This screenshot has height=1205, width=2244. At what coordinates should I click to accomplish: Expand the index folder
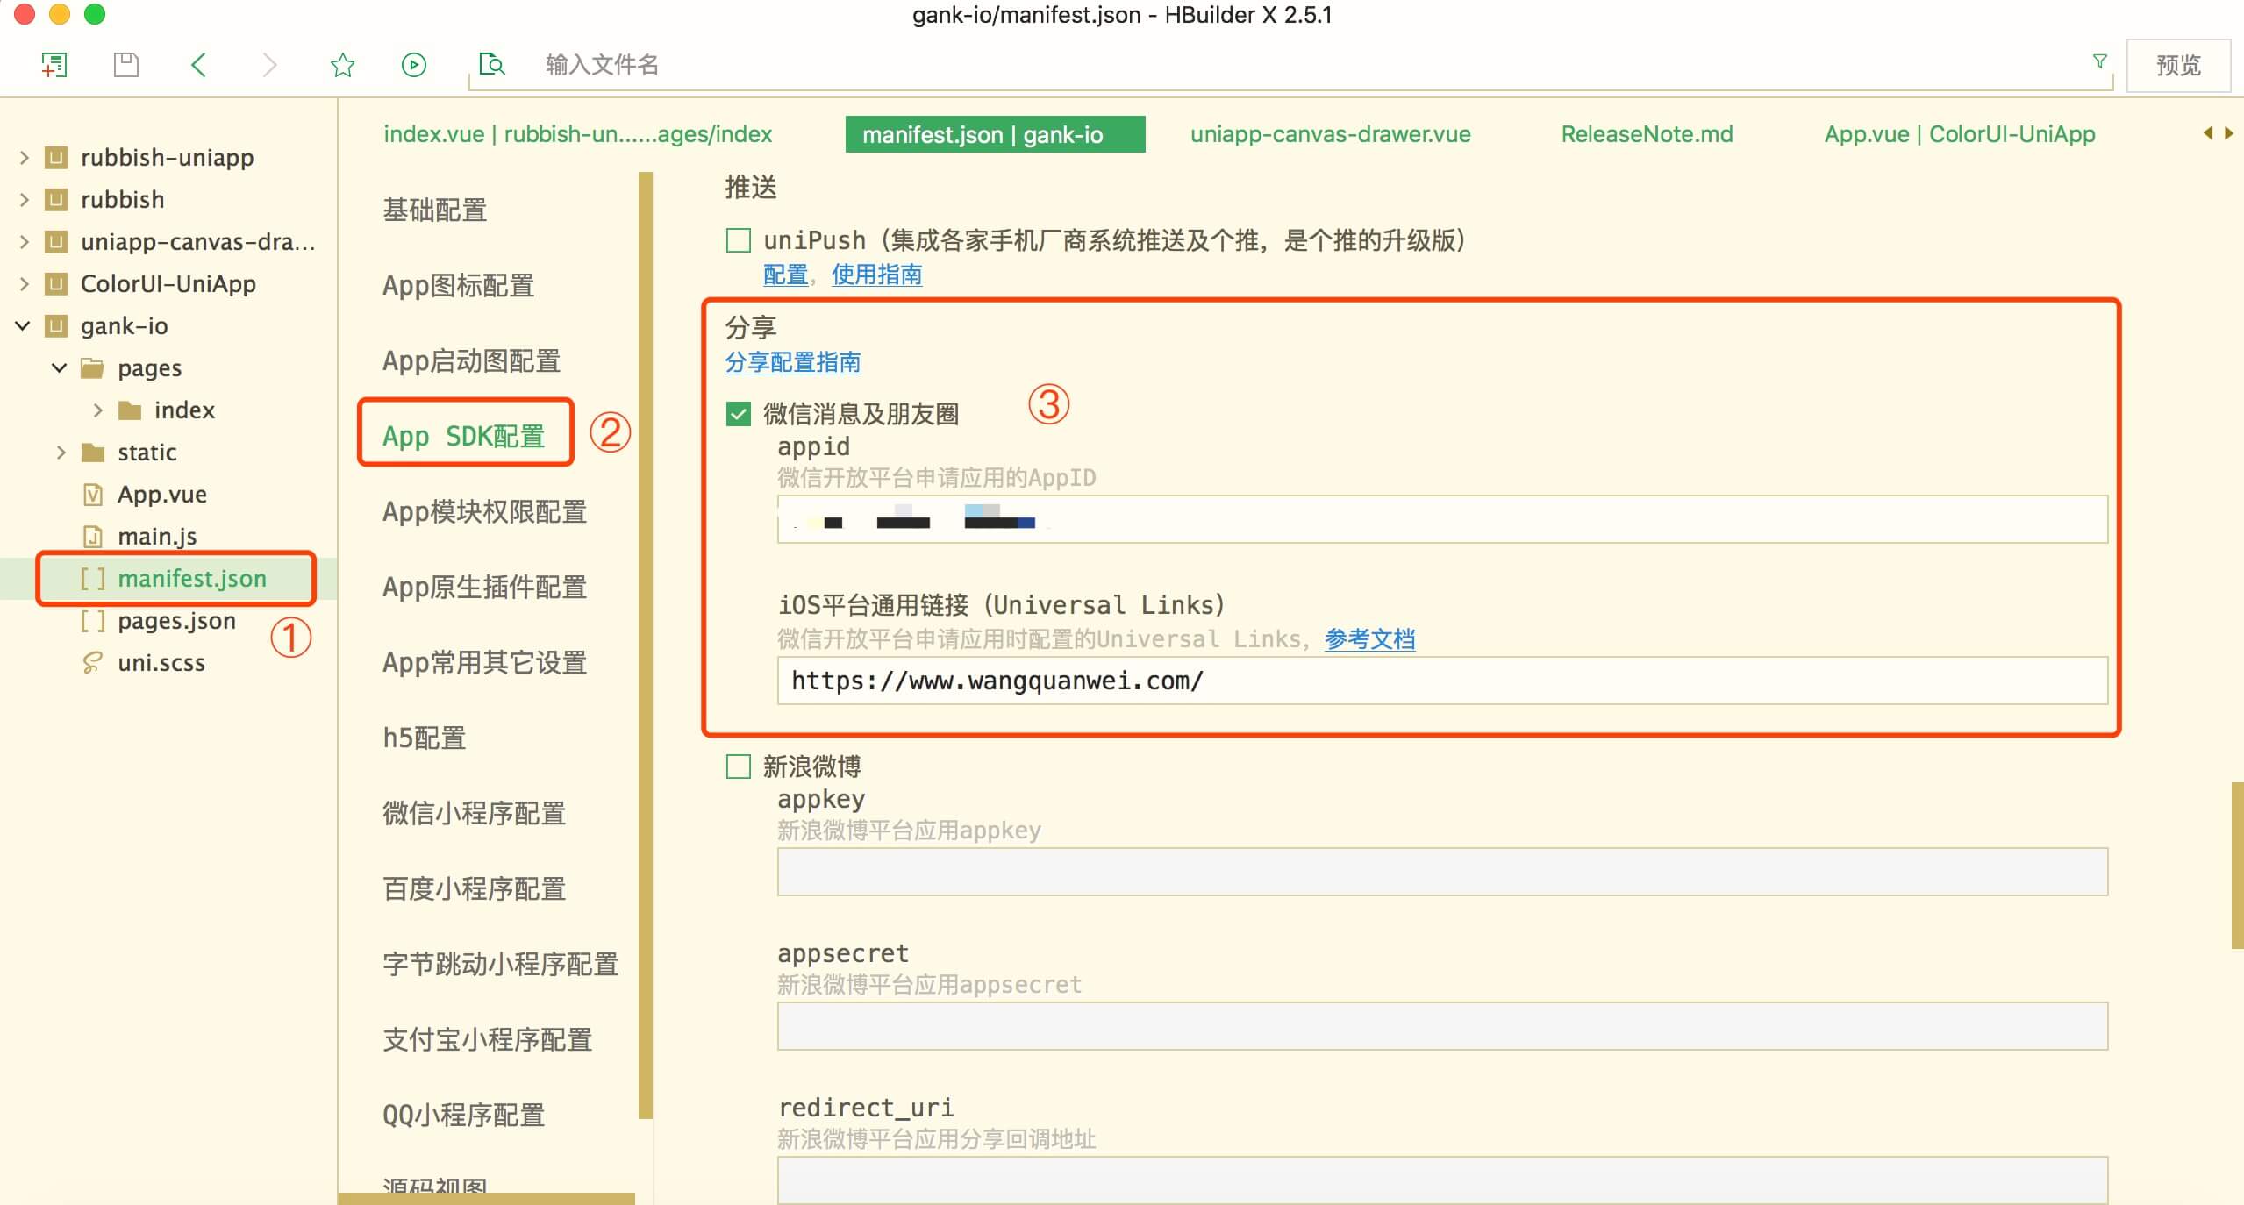click(97, 410)
